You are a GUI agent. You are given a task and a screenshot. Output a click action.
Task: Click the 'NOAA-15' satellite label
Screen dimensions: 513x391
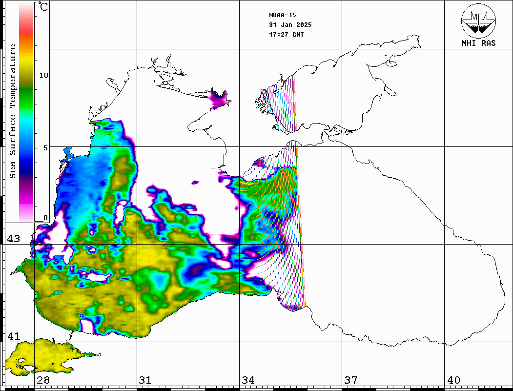[x=282, y=15]
